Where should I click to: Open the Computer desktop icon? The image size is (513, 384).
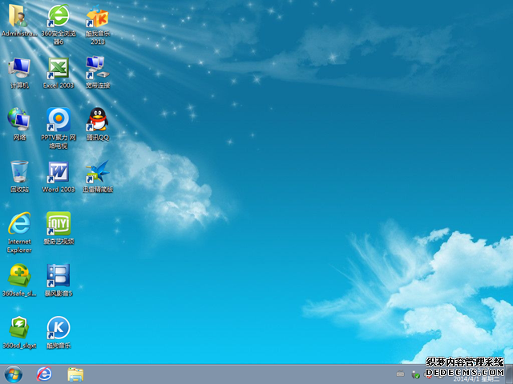(x=19, y=69)
